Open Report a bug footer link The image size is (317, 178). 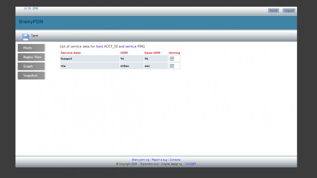(159, 160)
